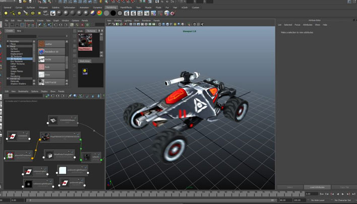The image size is (357, 204).
Task: Choose the Rock texture
Action: click(x=51, y=67)
